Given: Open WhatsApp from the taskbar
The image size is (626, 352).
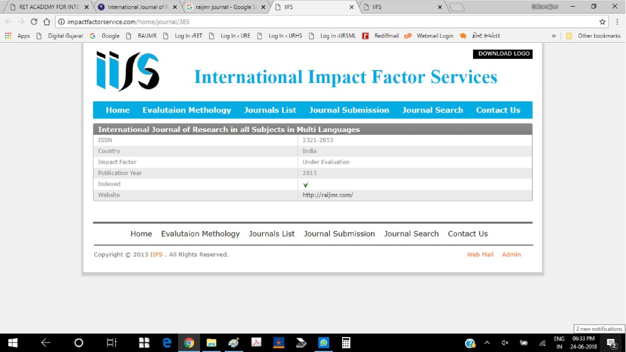Looking at the screenshot, I should pyautogui.click(x=323, y=343).
